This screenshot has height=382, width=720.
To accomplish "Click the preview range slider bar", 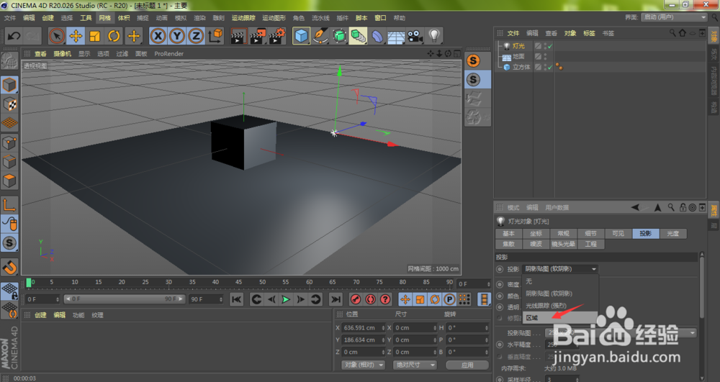I will pyautogui.click(x=124, y=299).
